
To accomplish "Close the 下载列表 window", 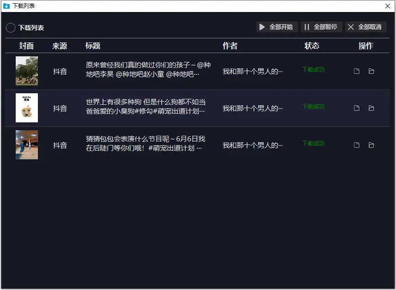I will click(x=388, y=6).
